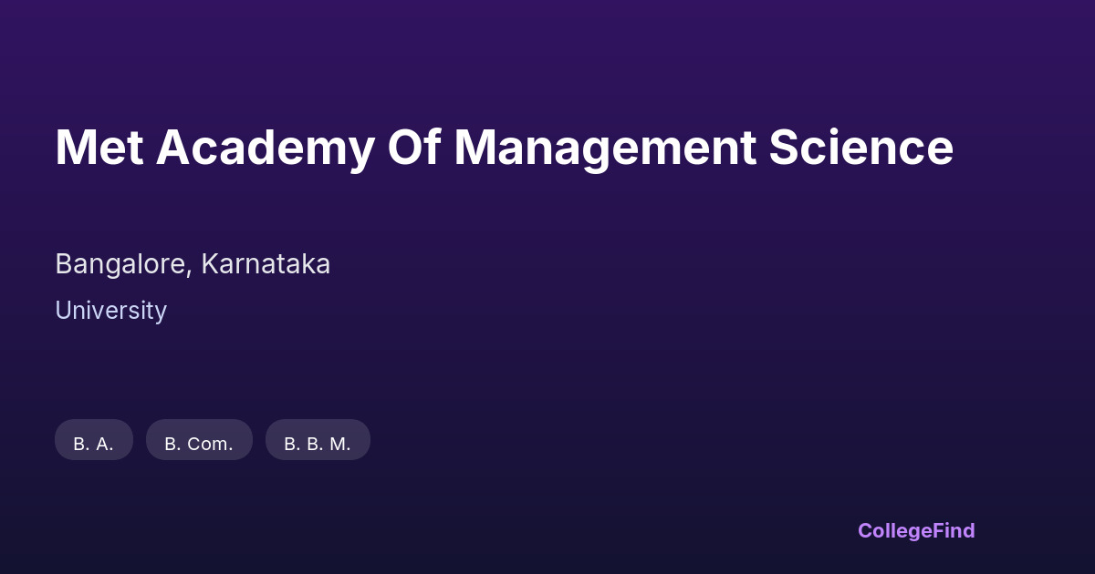Click the "M." in the B. B. M. chip
Screen dimensions: 1095x574
[x=340, y=445]
